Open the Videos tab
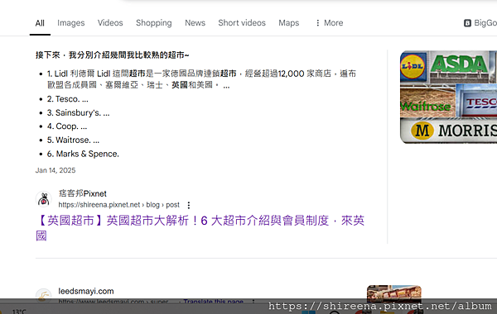This screenshot has width=497, height=314. click(110, 23)
